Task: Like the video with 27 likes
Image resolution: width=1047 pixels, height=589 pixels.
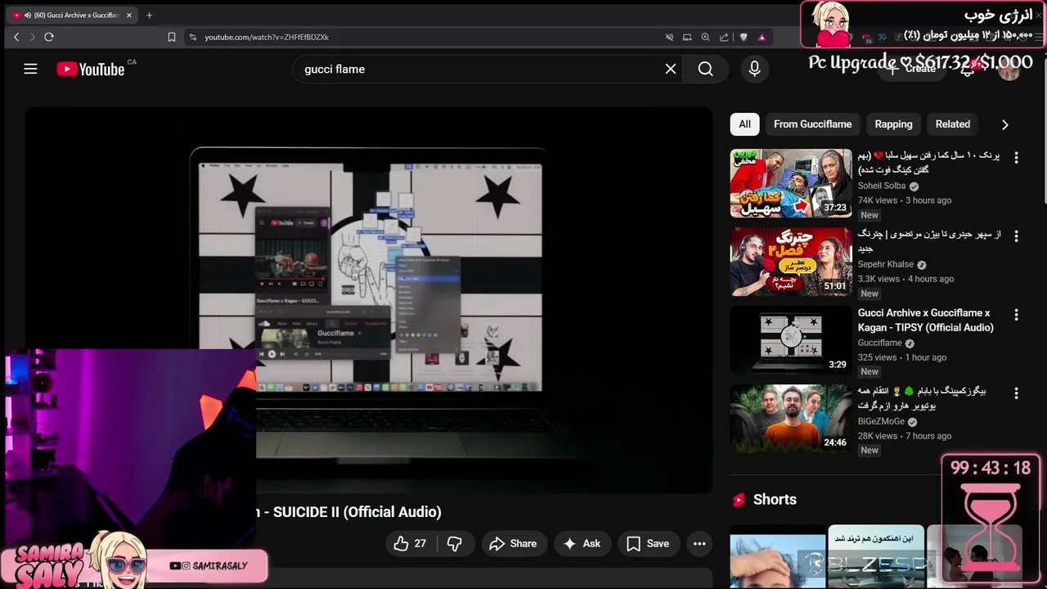Action: point(410,543)
